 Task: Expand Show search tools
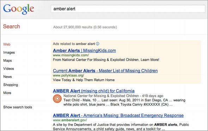tap(18, 107)
